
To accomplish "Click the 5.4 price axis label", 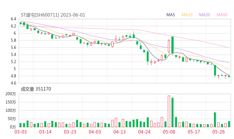I will click(13, 55).
